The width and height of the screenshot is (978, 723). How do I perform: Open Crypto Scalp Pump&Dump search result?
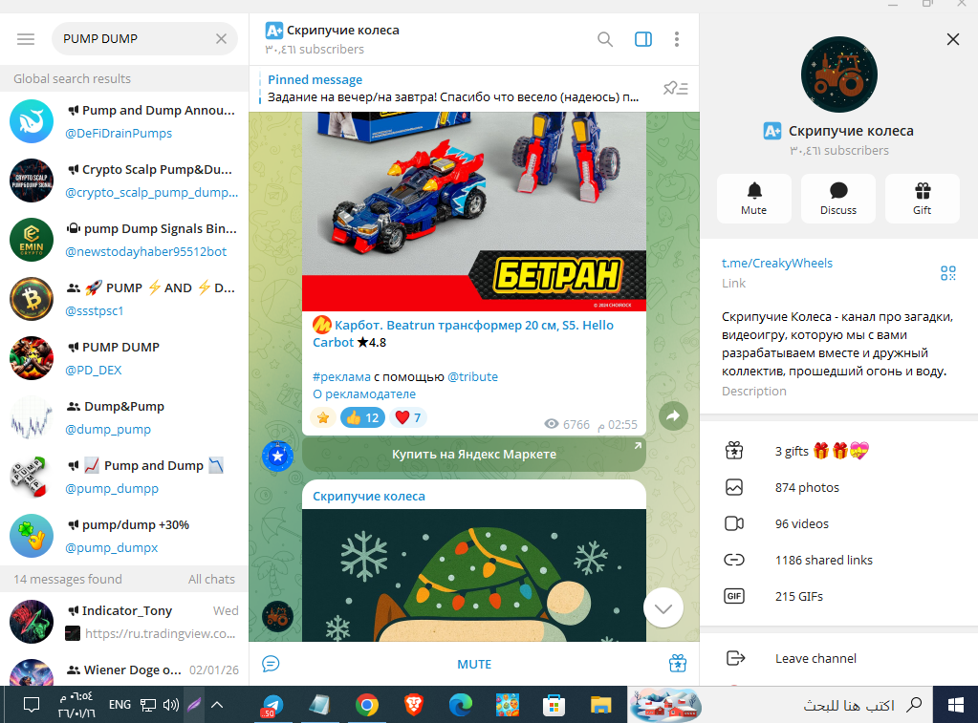pyautogui.click(x=124, y=181)
